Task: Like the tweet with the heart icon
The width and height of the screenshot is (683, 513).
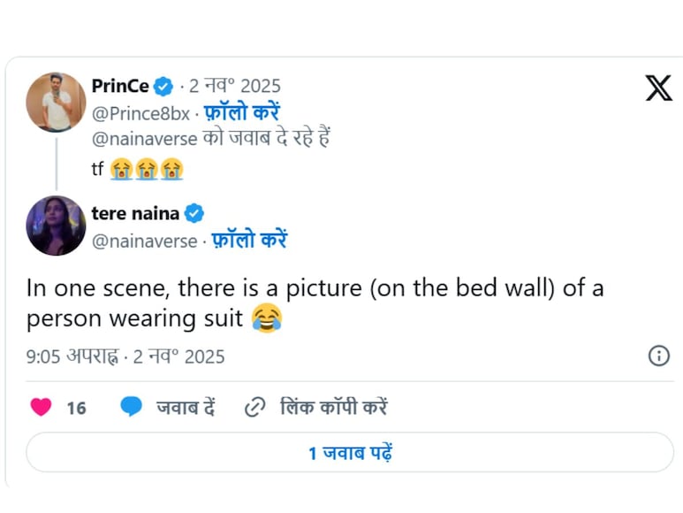Action: [41, 407]
